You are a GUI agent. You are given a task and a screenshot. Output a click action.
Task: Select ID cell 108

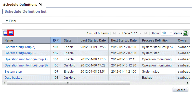56,78
